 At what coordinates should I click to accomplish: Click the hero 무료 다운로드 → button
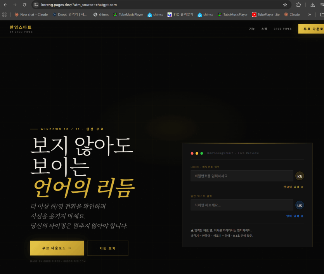click(x=57, y=248)
